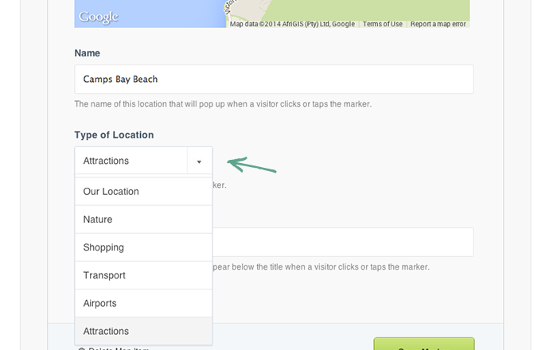The image size is (557, 350).
Task: Click Report a map error link
Action: (x=438, y=24)
